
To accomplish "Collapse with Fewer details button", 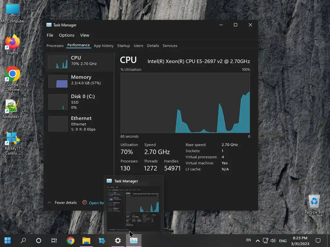I will tap(62, 203).
